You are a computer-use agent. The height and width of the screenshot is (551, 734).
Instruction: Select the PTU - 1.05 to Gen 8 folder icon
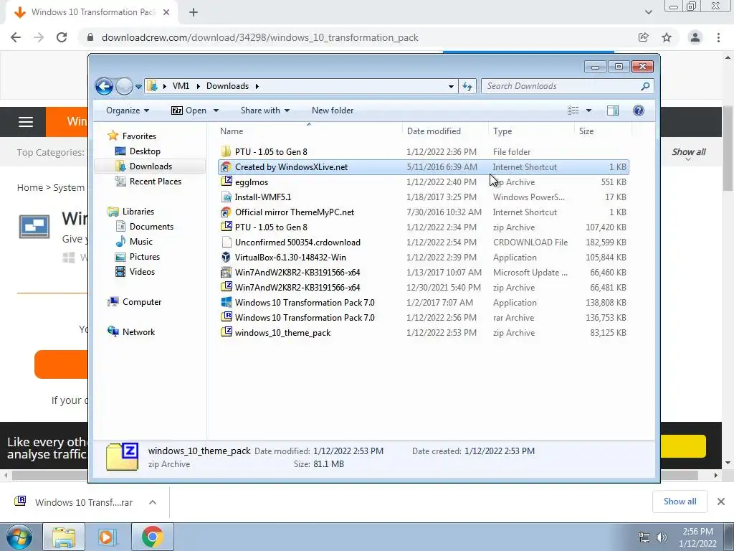(x=226, y=151)
